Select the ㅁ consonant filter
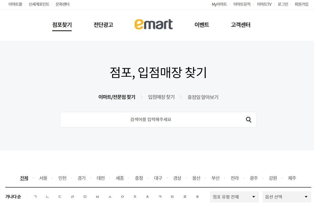 pyautogui.click(x=85, y=197)
